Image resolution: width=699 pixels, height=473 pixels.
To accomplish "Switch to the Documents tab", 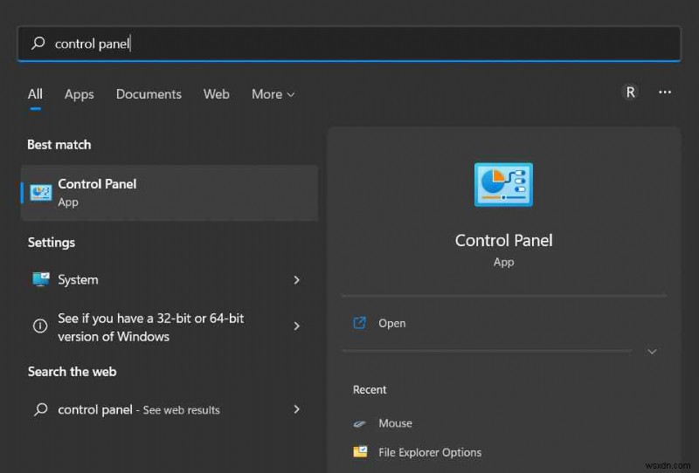I will click(x=149, y=94).
